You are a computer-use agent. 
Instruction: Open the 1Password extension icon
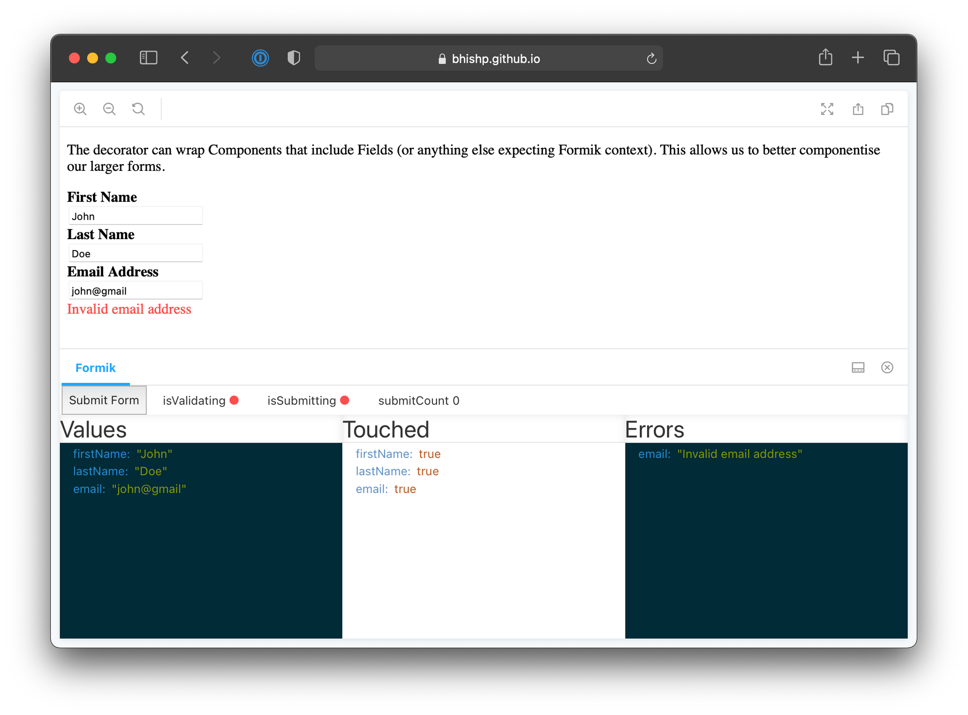click(260, 59)
